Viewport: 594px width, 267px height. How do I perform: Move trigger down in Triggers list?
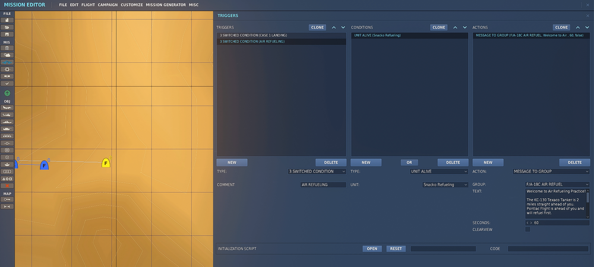pyautogui.click(x=343, y=28)
